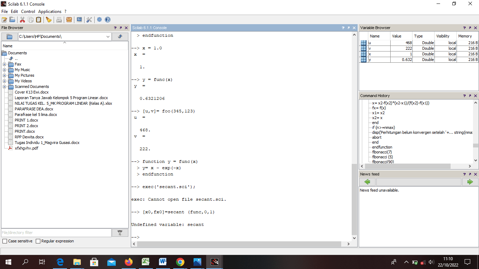
Task: Expand the My Videos folder
Action: point(4,81)
